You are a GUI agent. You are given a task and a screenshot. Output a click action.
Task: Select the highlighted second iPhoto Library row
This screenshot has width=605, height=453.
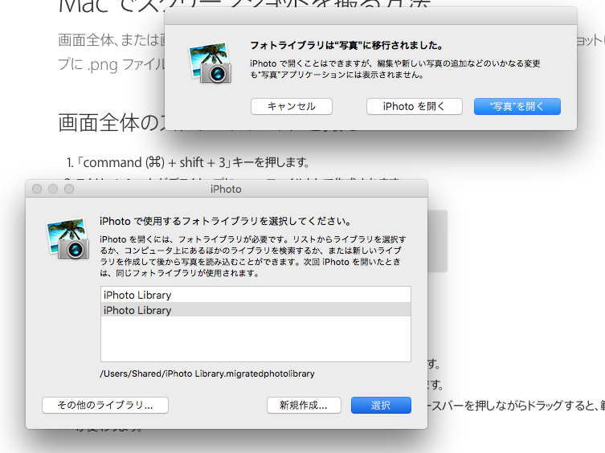tap(255, 310)
